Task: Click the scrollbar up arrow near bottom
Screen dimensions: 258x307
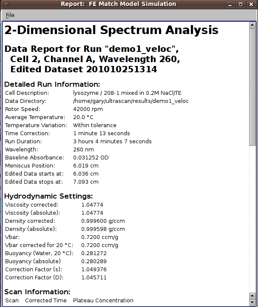Action: coord(252,296)
